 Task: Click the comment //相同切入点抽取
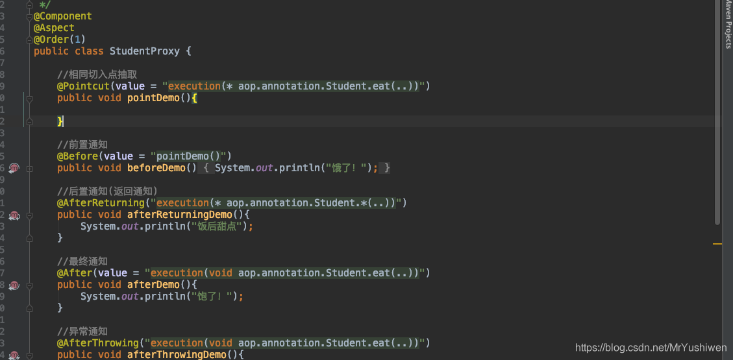97,75
